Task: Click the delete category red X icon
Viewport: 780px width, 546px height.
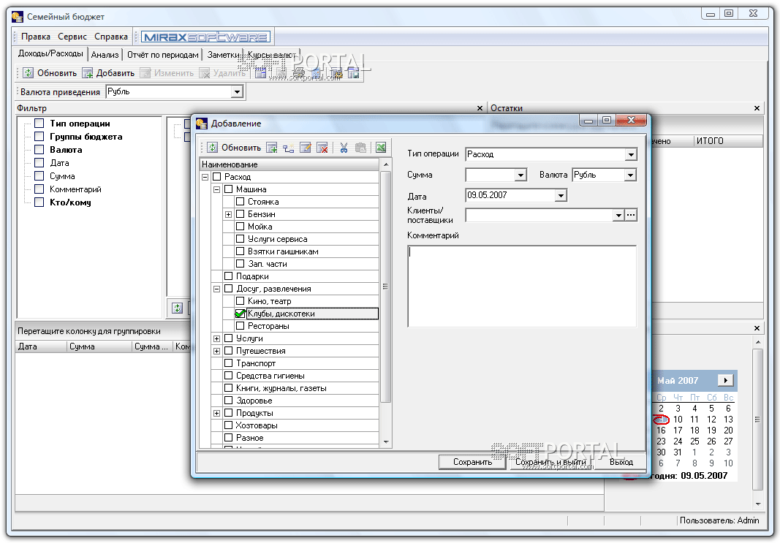Action: (322, 148)
